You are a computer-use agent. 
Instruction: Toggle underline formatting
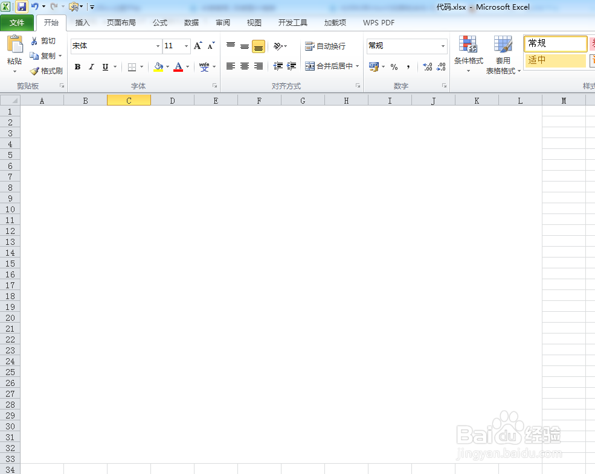[105, 67]
